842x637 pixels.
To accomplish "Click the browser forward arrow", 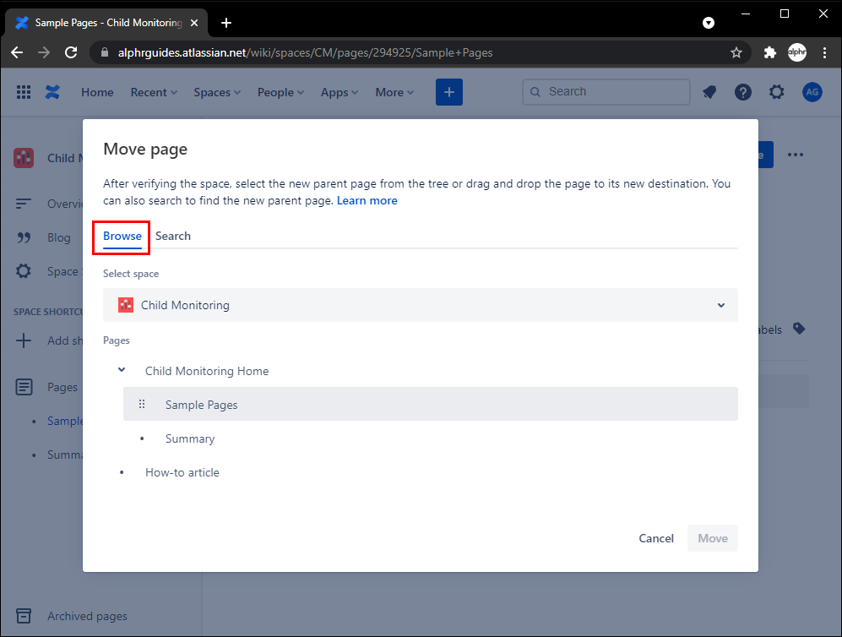I will [44, 52].
